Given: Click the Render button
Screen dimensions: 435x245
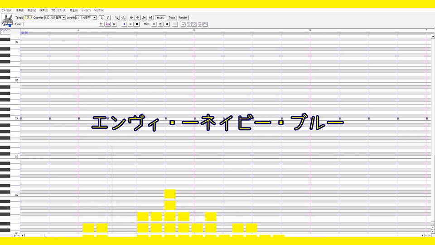Looking at the screenshot, I should coord(183,18).
